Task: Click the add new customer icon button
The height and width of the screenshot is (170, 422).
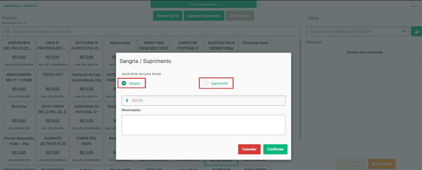Action: (x=417, y=31)
